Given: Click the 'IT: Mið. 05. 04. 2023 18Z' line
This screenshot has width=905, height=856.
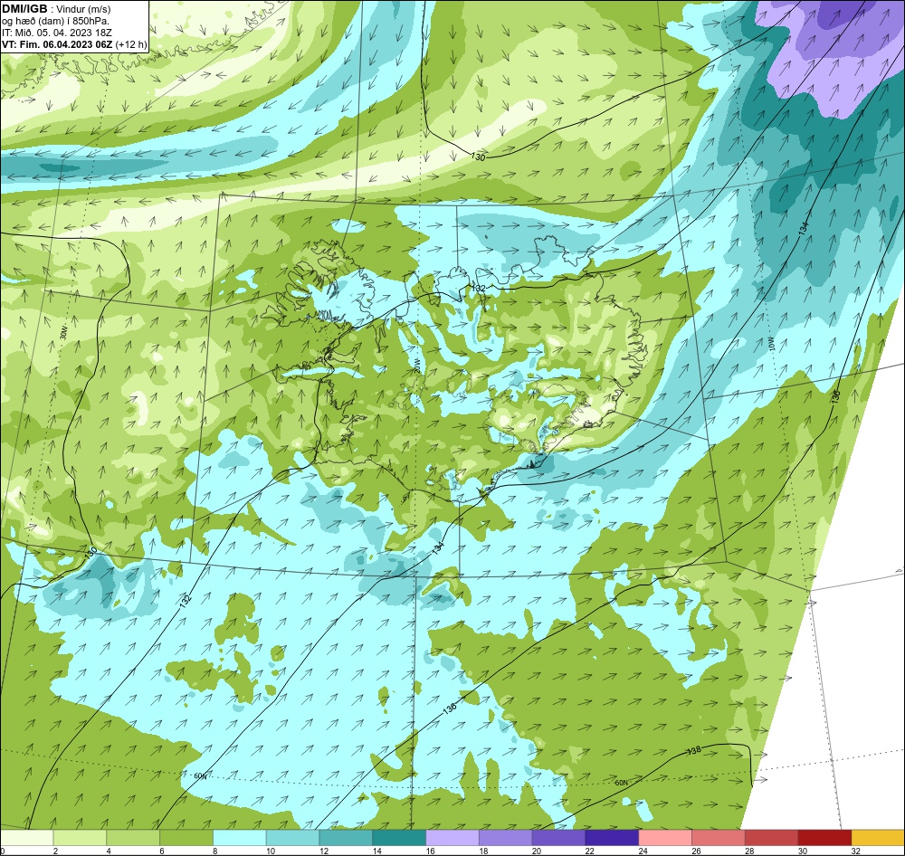Looking at the screenshot, I should point(56,33).
